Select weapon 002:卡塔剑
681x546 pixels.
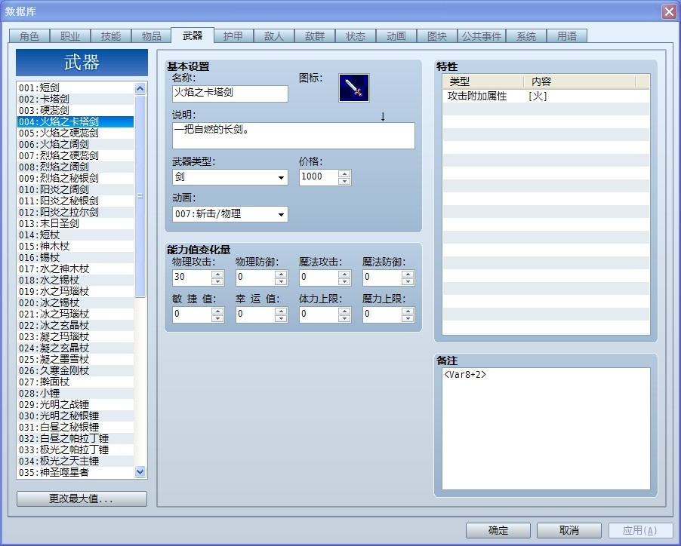coord(75,100)
